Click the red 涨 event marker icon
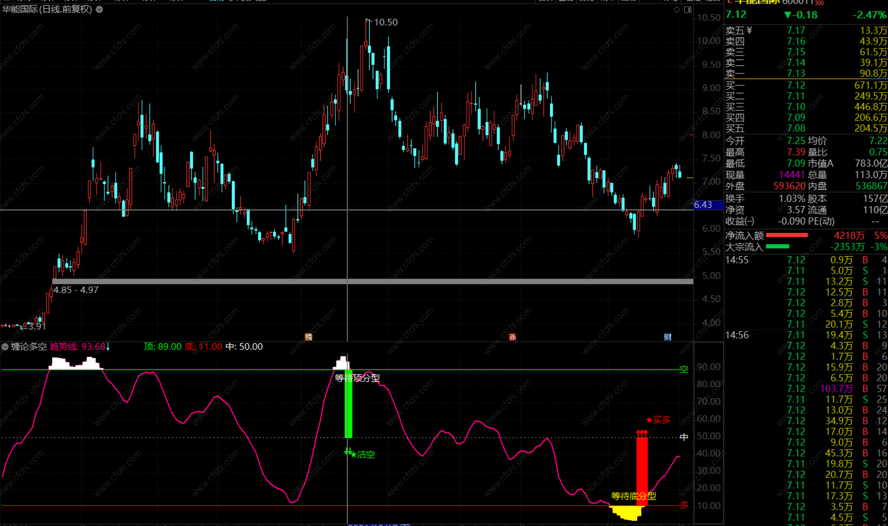888x526 pixels. pyautogui.click(x=512, y=337)
